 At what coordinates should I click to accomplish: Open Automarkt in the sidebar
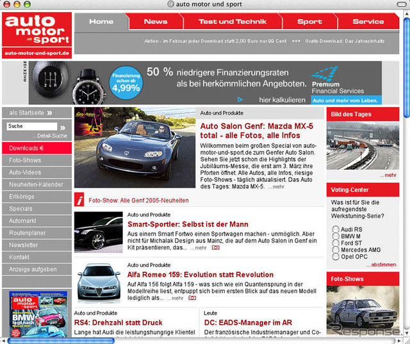point(37,221)
